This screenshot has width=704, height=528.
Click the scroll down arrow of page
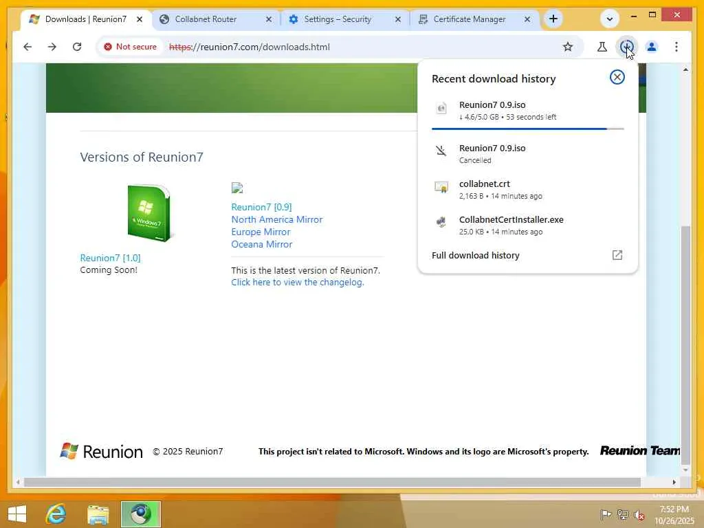tap(685, 470)
